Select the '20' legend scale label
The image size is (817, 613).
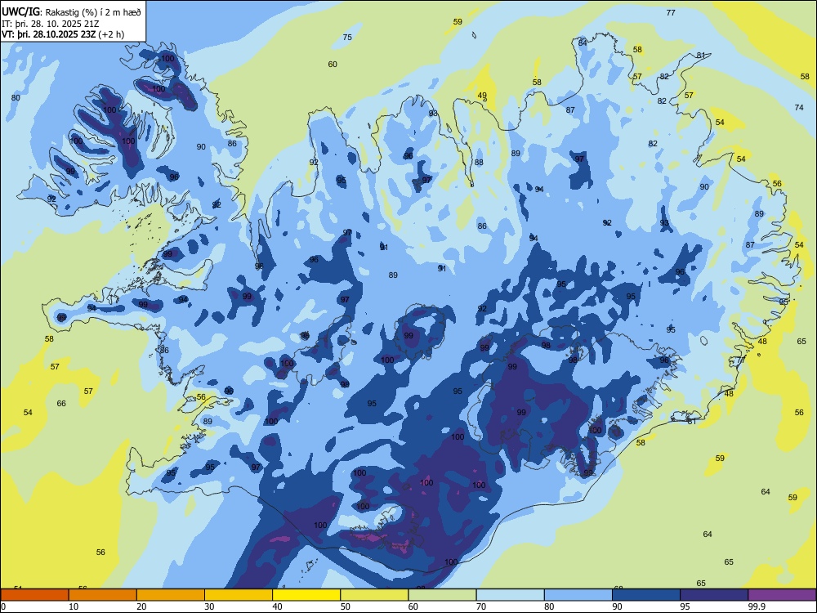[x=141, y=606]
